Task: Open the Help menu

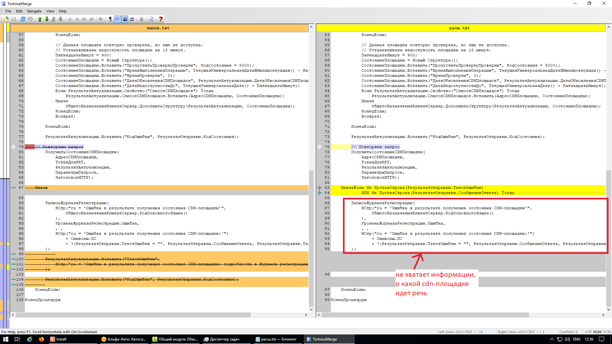Action: [63, 11]
